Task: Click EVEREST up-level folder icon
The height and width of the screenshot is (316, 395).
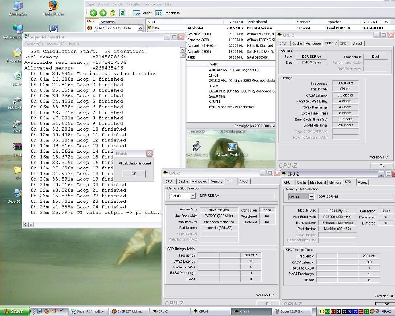Action: pyautogui.click(x=112, y=13)
